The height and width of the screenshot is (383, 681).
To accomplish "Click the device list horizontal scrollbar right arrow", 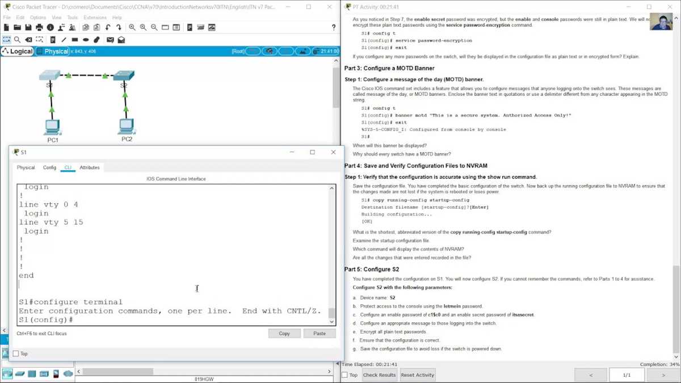I will (x=329, y=372).
